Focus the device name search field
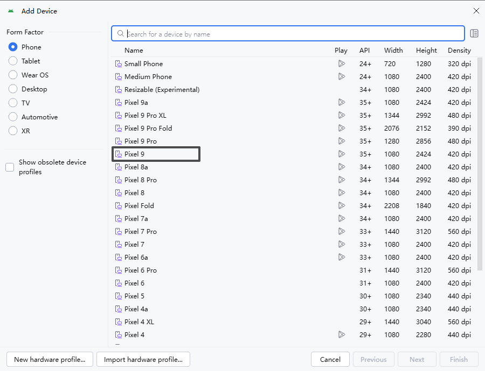The height and width of the screenshot is (371, 485). point(288,34)
